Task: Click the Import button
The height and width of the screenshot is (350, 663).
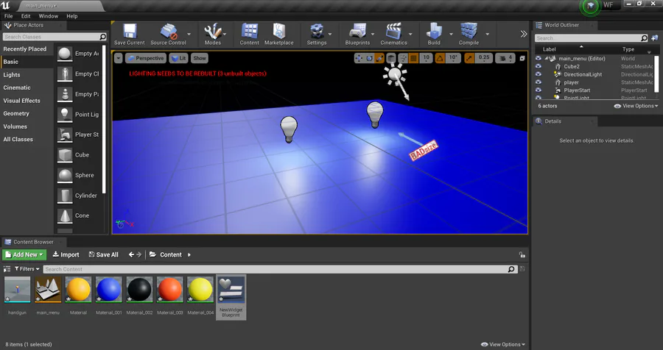Action: coord(66,254)
